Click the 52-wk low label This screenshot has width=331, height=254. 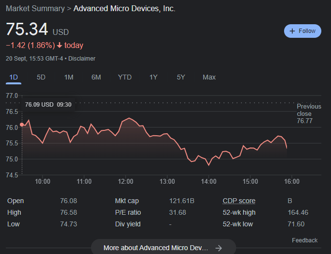[238, 224]
